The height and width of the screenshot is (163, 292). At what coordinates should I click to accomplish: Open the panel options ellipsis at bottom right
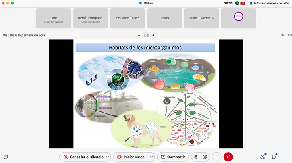point(285,157)
